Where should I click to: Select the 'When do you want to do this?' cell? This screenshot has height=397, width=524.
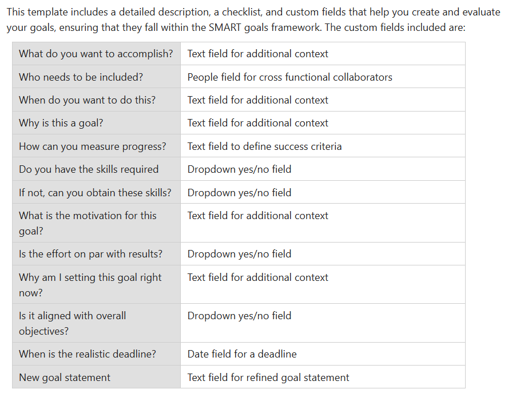(87, 100)
